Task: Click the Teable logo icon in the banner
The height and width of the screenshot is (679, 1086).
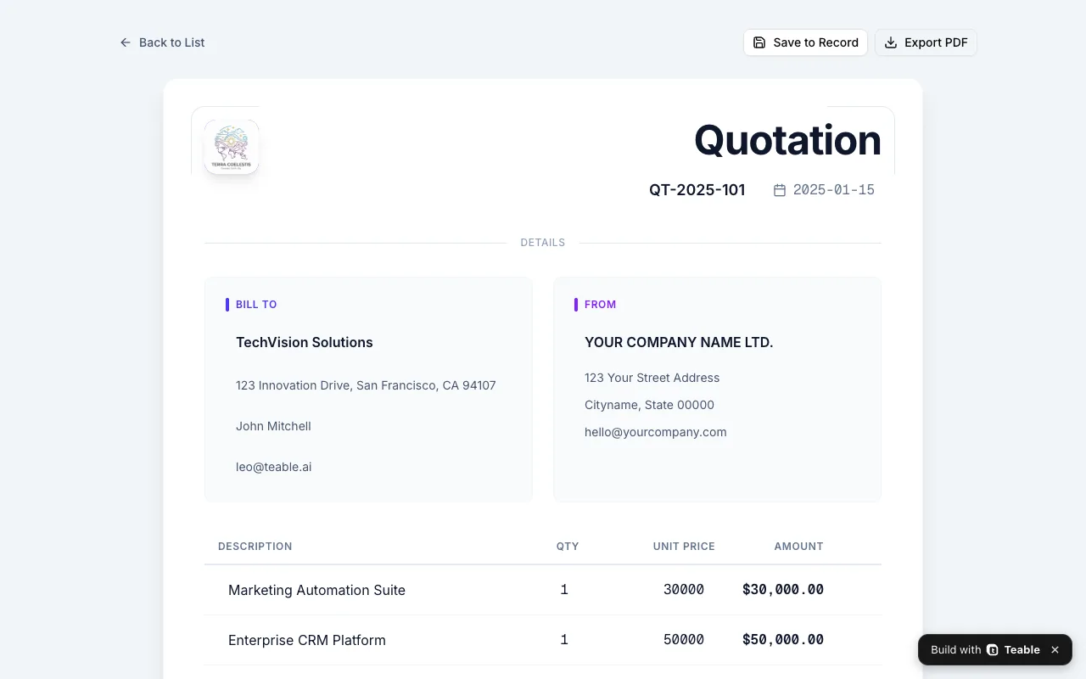Action: [993, 650]
